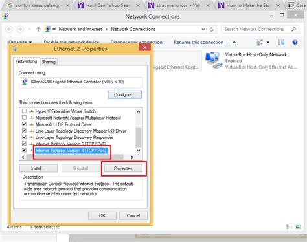This screenshot has width=307, height=242.
Task: Select Link-Layer Topology Discovery Responder item
Action: click(74, 137)
